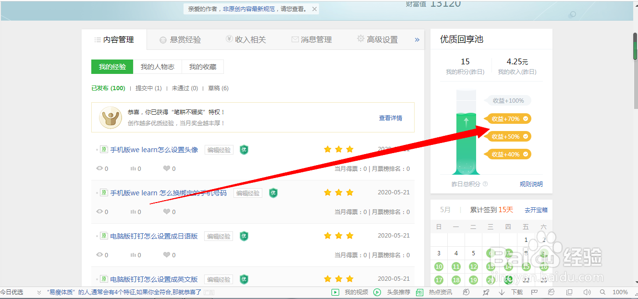The width and height of the screenshot is (638, 299).
Task: Select the 我的收藏 sub-tab
Action: point(203,66)
